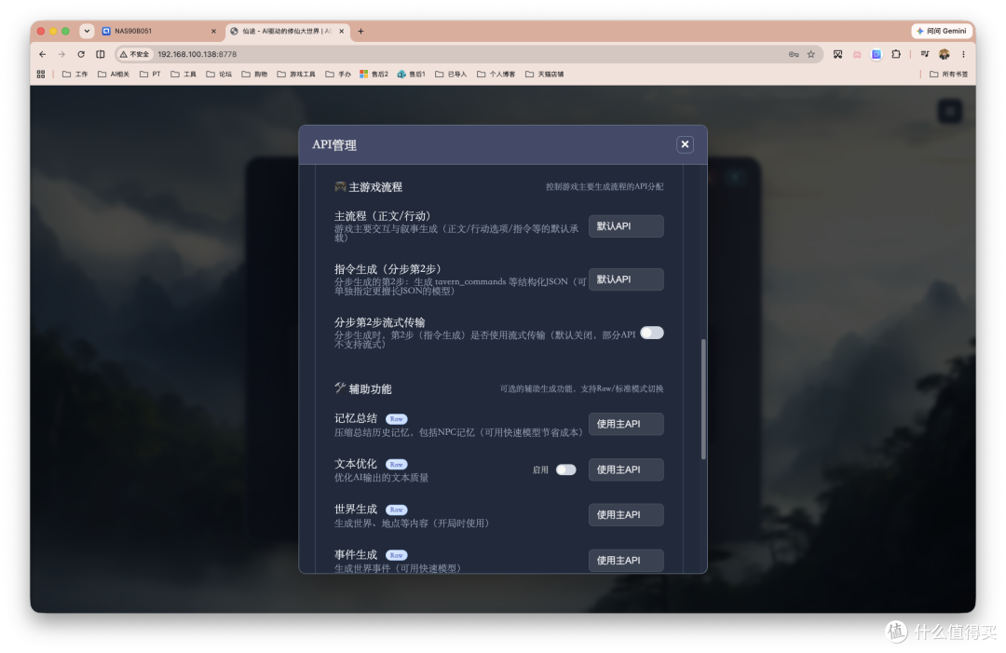
Task: Open the 记忆总结 使用主API dropdown
Action: point(626,423)
